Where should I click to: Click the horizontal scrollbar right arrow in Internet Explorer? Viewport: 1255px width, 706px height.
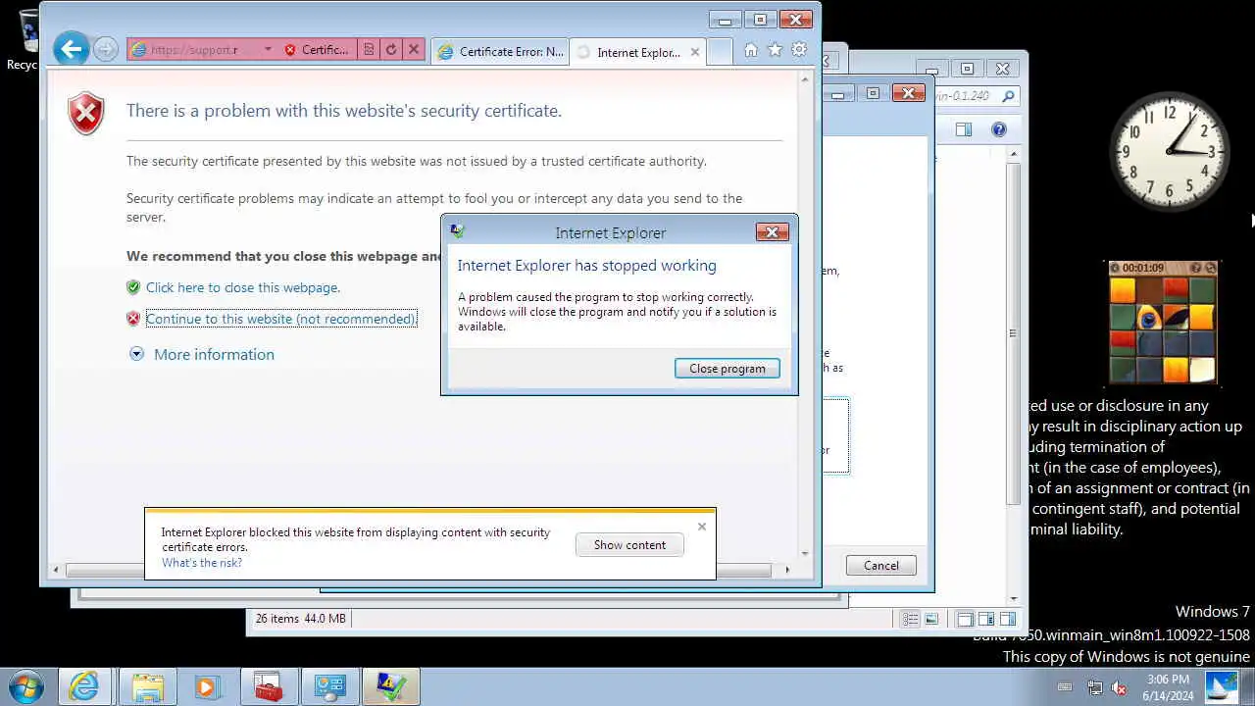coord(786,570)
